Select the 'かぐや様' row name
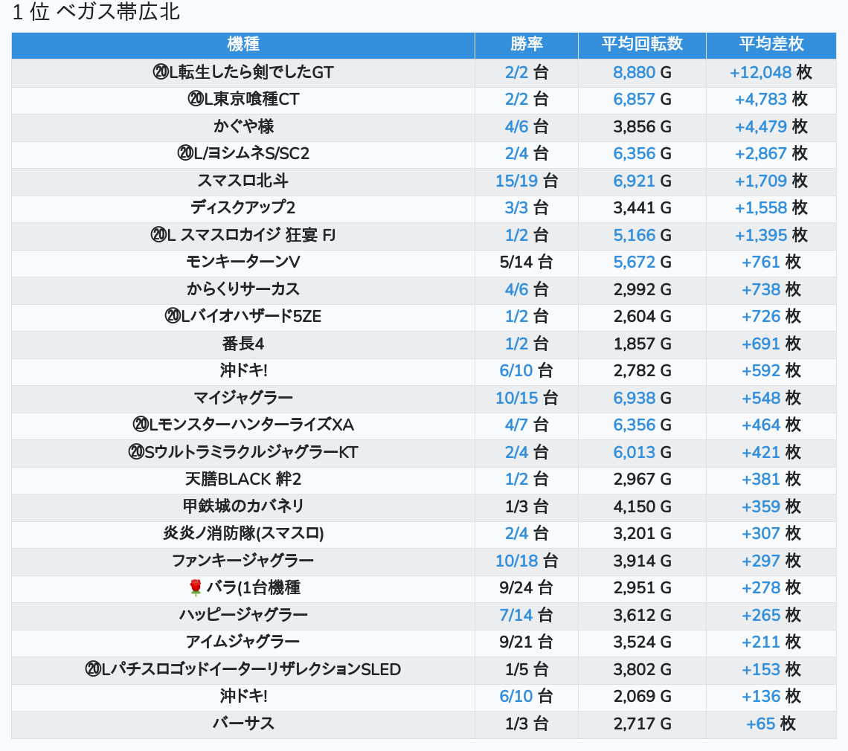The width and height of the screenshot is (848, 751). click(x=242, y=126)
